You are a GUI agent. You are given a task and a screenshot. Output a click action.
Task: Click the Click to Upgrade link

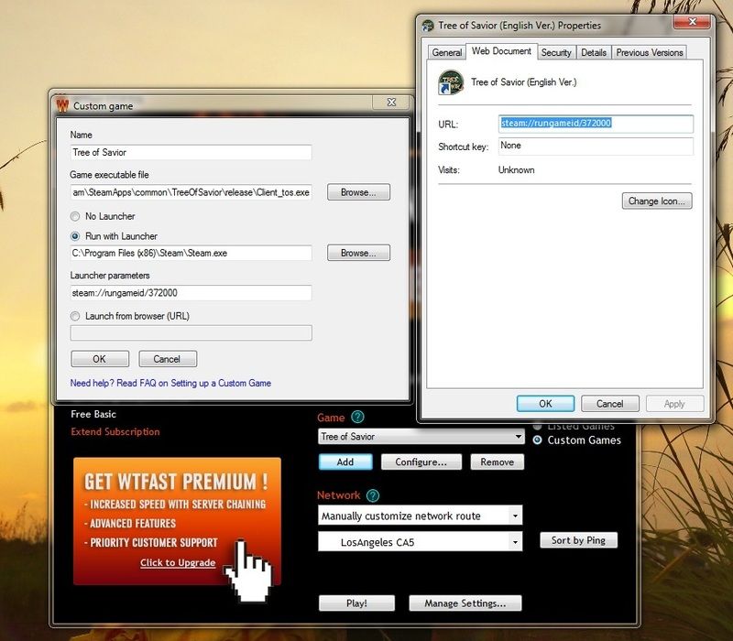point(178,562)
